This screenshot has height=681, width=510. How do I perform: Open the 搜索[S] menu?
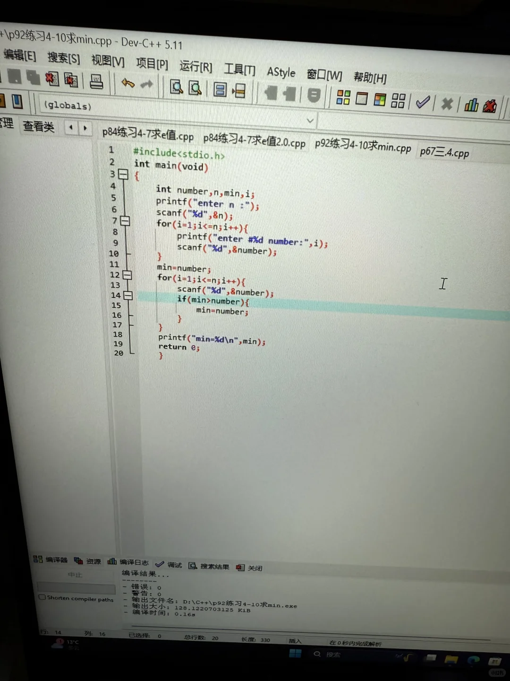pos(64,58)
